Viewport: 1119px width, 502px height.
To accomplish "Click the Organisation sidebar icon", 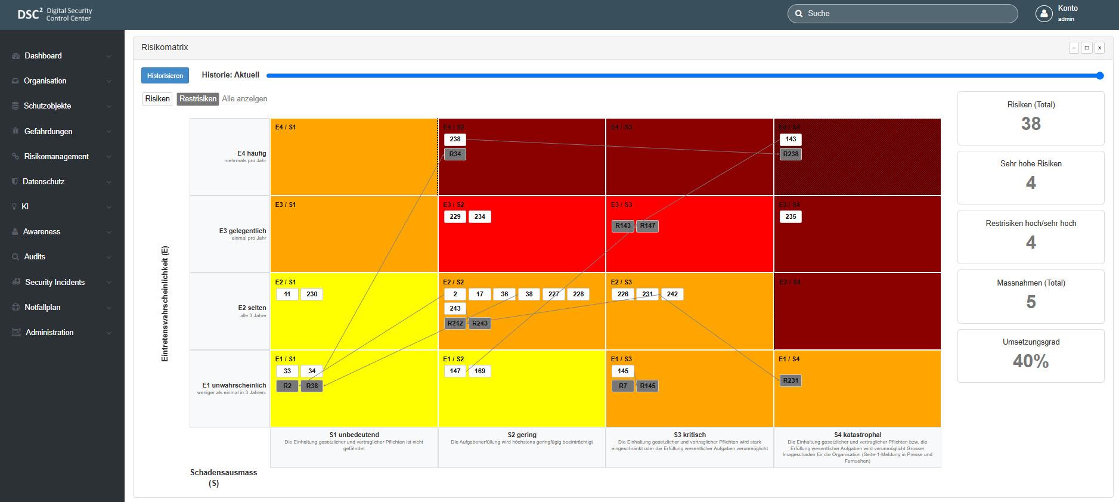I will pos(16,81).
